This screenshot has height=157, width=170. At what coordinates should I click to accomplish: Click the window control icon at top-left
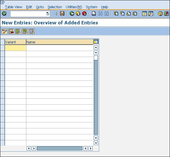[x=3, y=2]
